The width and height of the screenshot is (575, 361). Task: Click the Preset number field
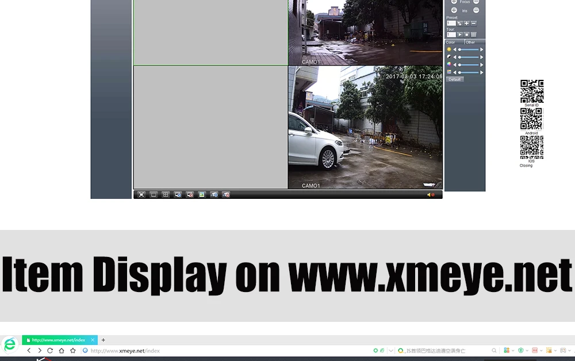point(451,23)
